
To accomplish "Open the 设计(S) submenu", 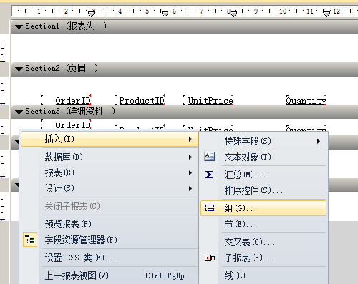I will coord(110,188).
